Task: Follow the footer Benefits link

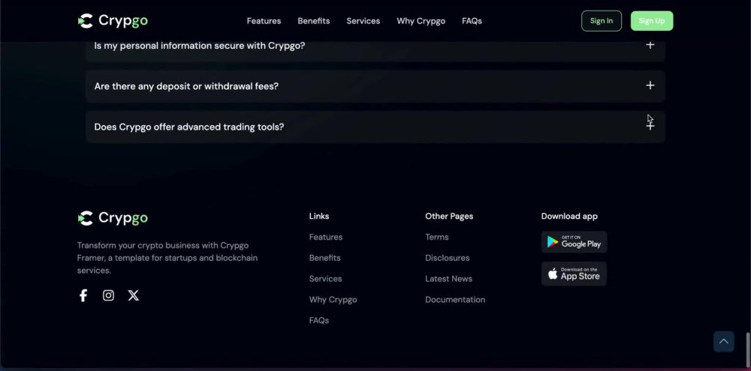Action: coord(324,258)
